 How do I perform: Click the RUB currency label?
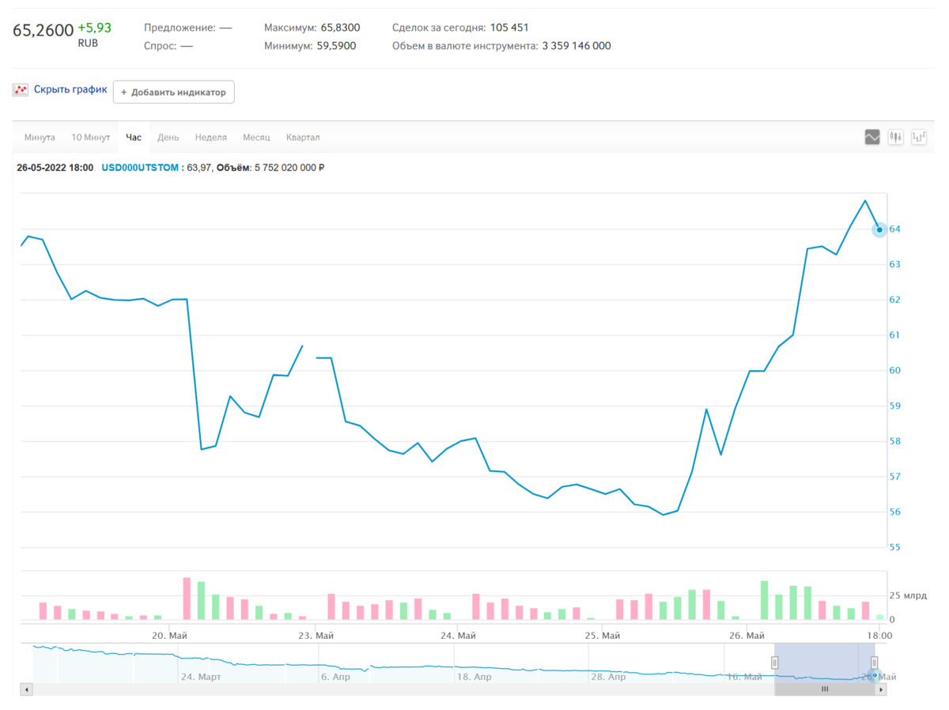88,43
